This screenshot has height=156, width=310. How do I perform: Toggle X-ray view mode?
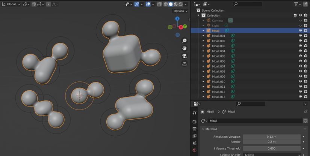(159, 4)
